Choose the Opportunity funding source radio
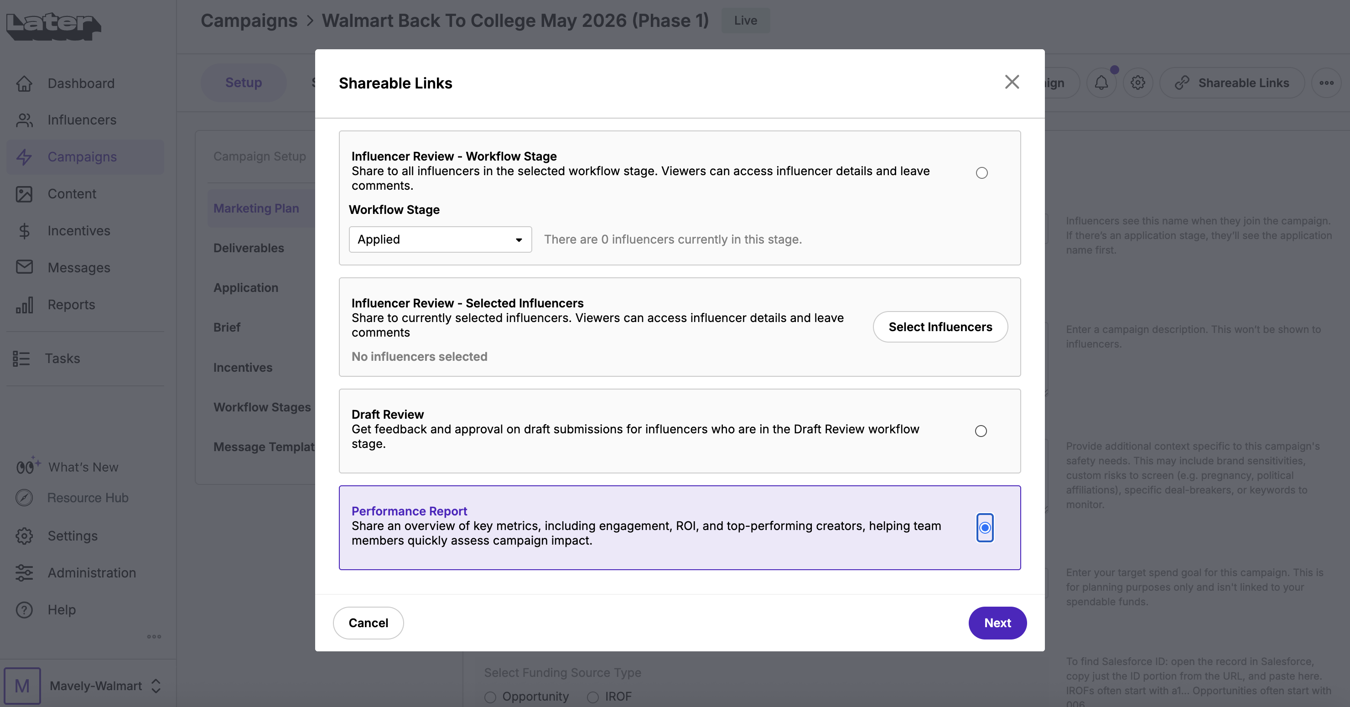1350x707 pixels. point(490,697)
